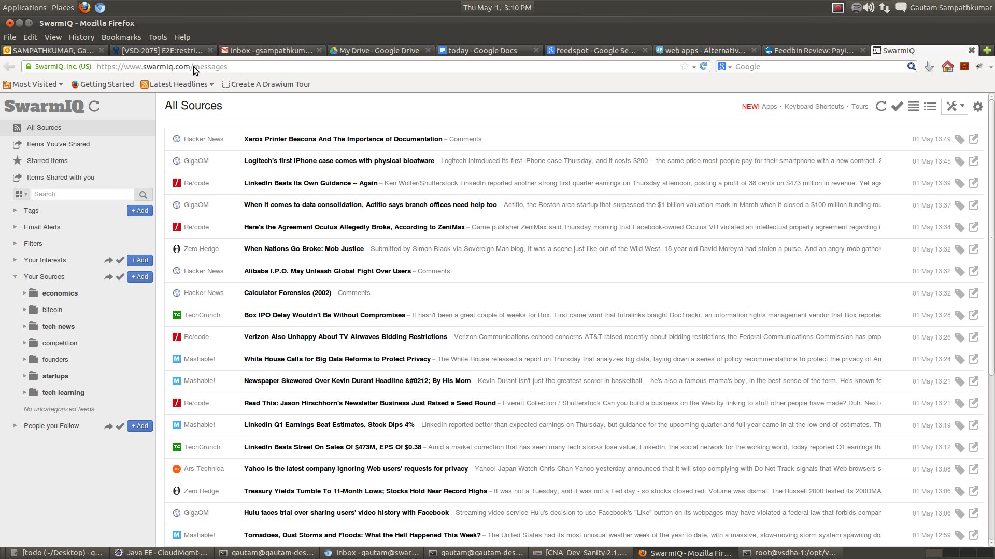This screenshot has height=559, width=995.
Task: Refresh the All Sources feed list
Action: click(880, 107)
